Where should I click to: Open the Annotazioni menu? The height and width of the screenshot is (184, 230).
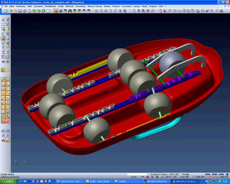pos(81,6)
